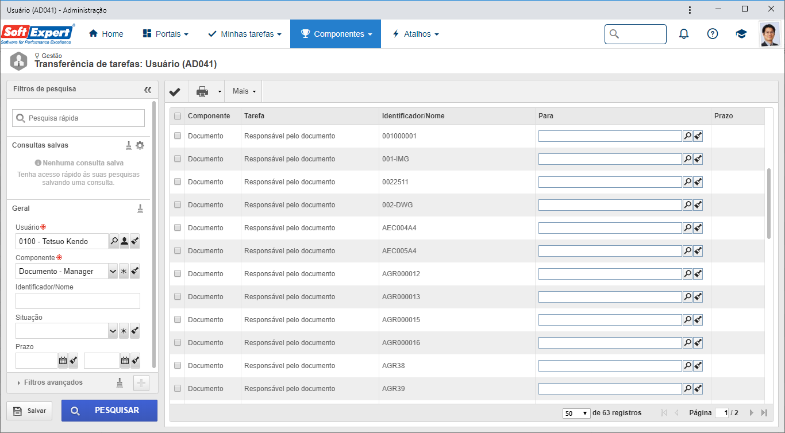Add an advanced filter with plus button
This screenshot has height=433, width=785.
[141, 383]
